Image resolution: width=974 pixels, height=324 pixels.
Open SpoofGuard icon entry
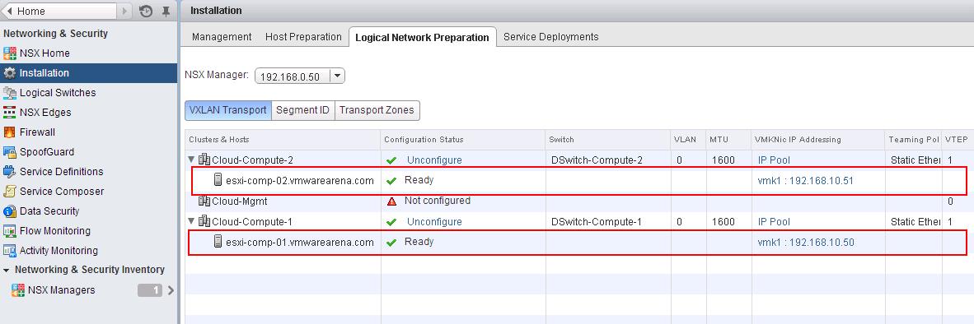coord(10,152)
